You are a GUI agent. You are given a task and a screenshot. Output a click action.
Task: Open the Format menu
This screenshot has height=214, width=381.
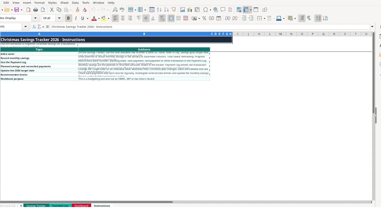(x=39, y=3)
